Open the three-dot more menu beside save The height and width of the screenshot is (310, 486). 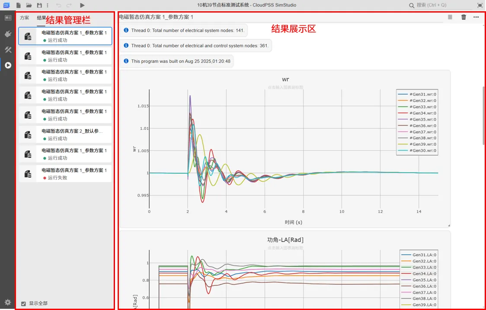[47, 5]
